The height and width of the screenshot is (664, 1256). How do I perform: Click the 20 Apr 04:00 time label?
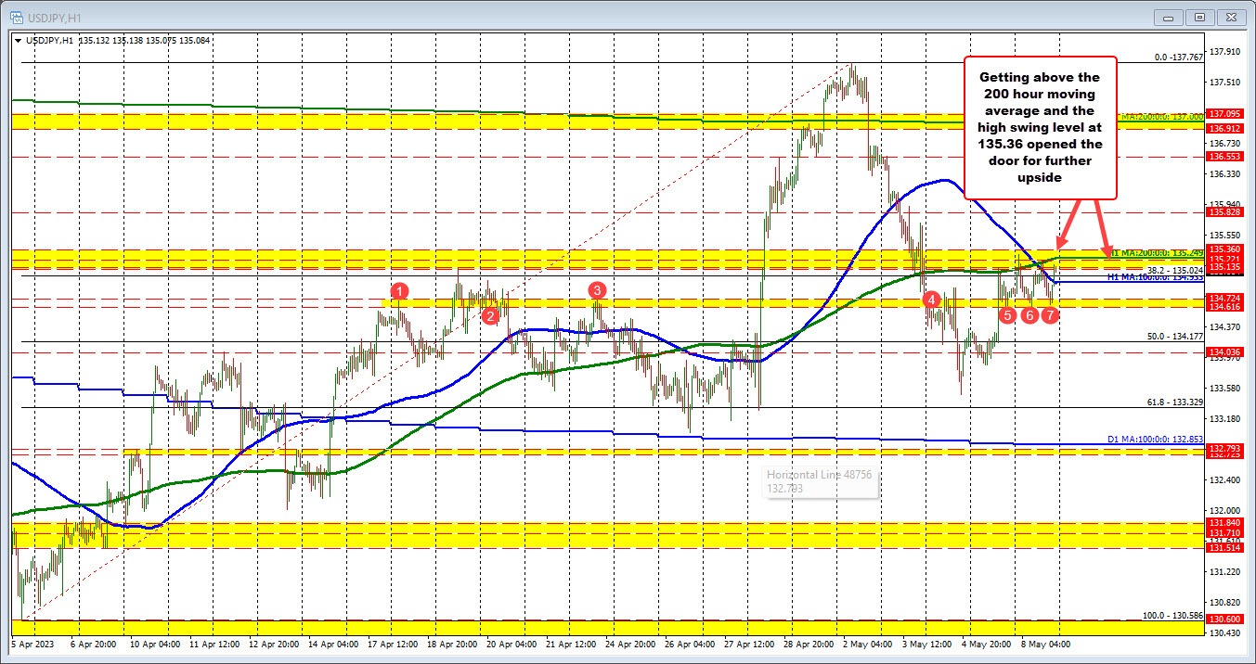coord(510,643)
